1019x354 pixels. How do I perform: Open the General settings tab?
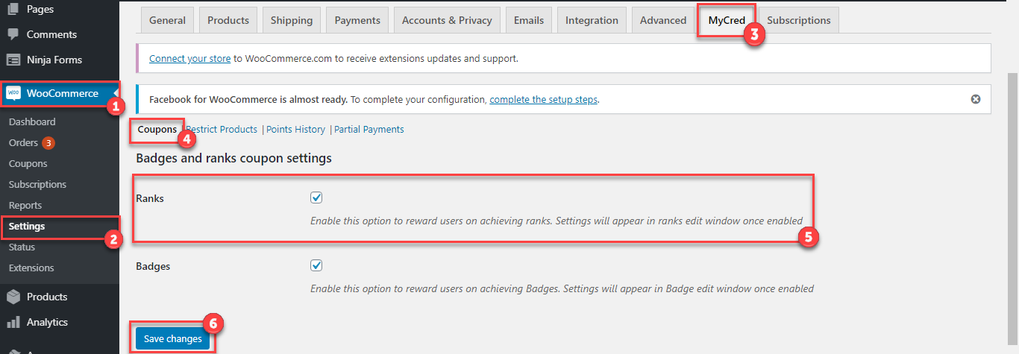[167, 20]
